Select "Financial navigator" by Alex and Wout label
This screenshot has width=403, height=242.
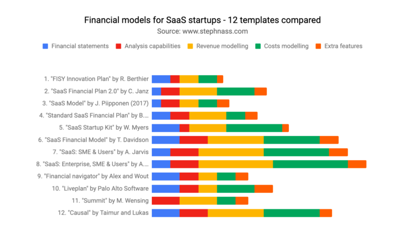93,176
